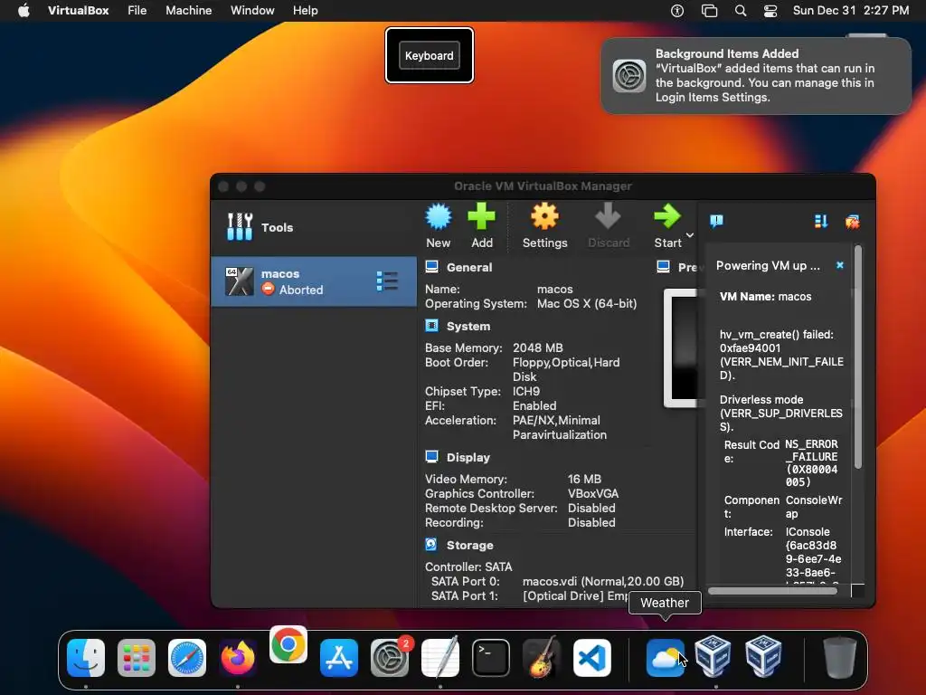
Task: Open the Machine menu
Action: [188, 10]
